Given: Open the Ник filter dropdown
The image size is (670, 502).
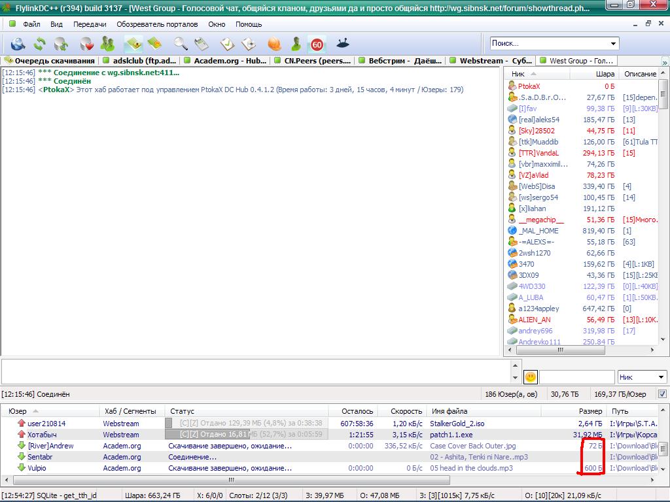Looking at the screenshot, I should coord(660,377).
